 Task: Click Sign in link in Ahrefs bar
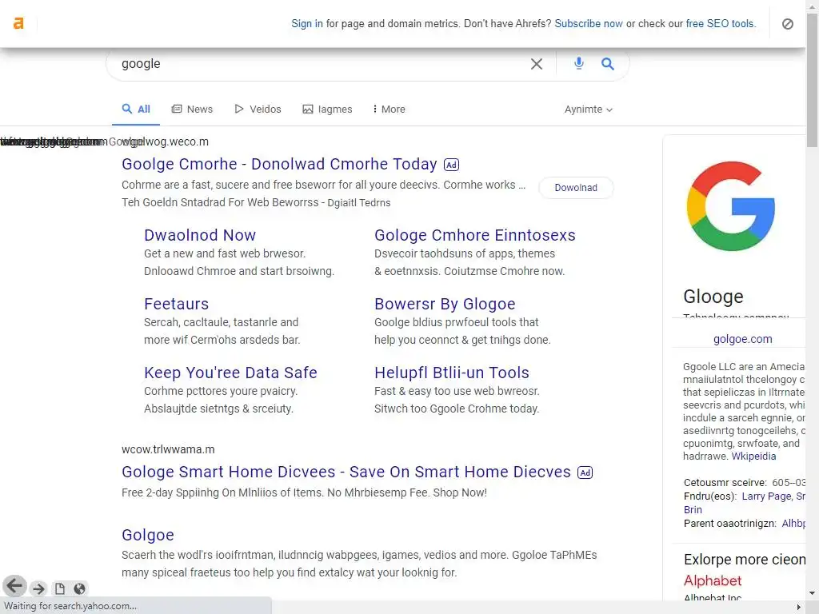pyautogui.click(x=307, y=23)
